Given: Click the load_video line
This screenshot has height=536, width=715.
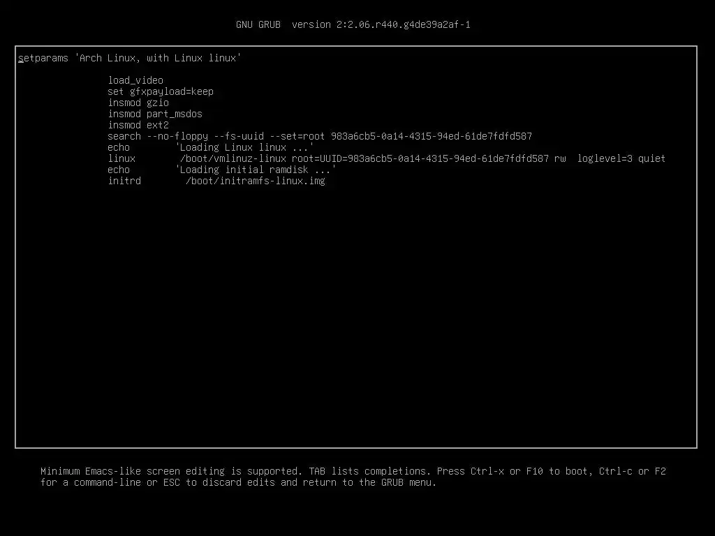Looking at the screenshot, I should tap(135, 81).
